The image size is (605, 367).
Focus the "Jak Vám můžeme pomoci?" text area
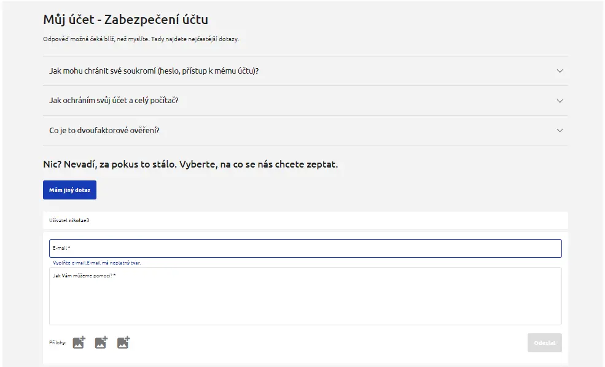tap(306, 296)
